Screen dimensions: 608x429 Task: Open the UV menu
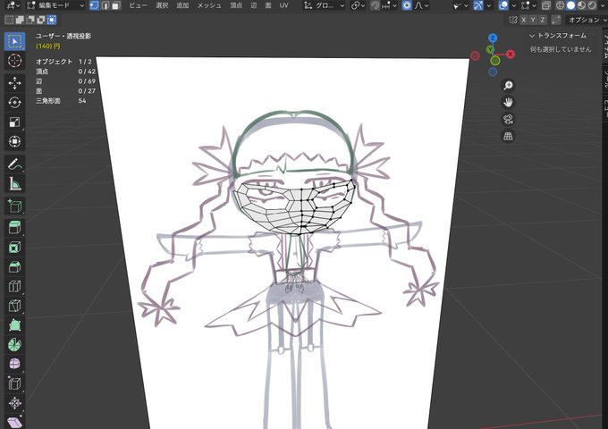283,5
